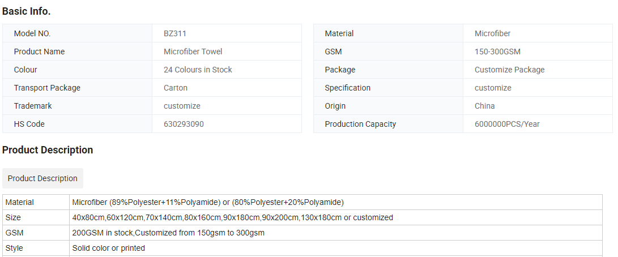Select the 150-300GSM value cell
The height and width of the screenshot is (257, 618).
coord(538,52)
